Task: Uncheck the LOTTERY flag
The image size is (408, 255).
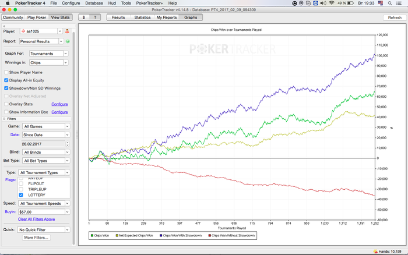Action: tap(21, 195)
